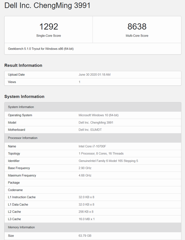Click the Dell Inc. 03JMDT motherboard value
Screen dimensions: 185x240
[x=90, y=130]
